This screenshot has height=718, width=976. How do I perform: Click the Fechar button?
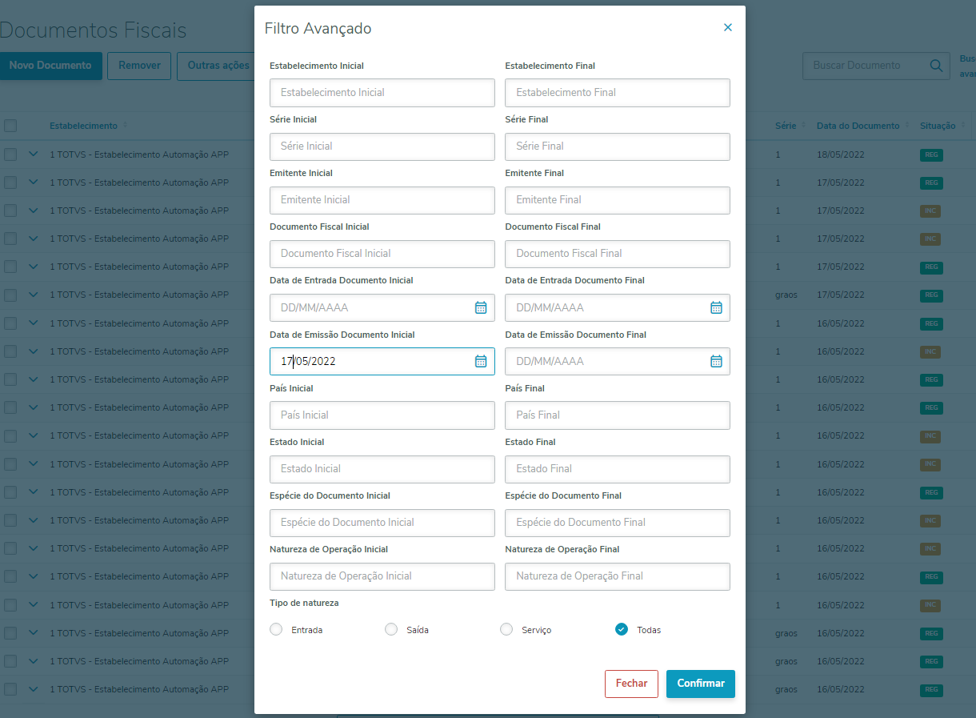click(x=631, y=684)
